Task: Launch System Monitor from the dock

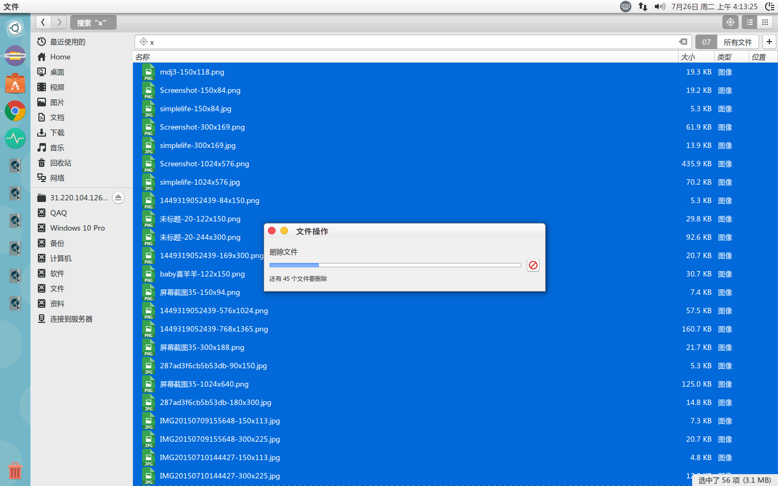Action: (15, 139)
